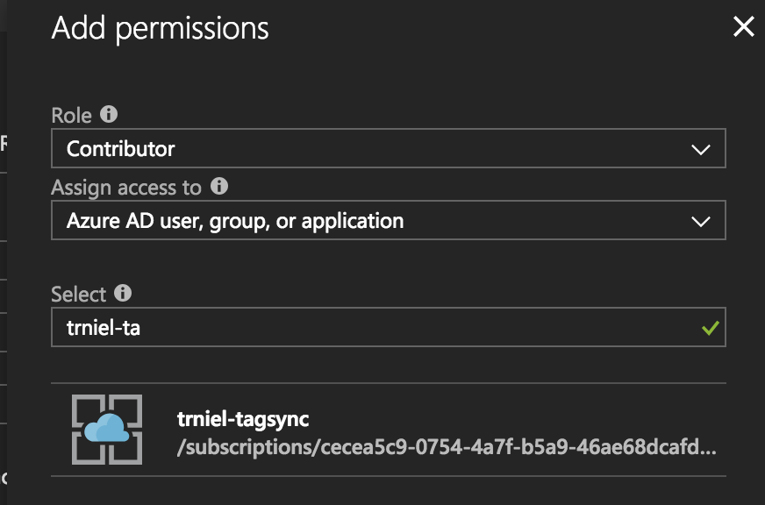Click the chevron arrow on the Role dropdown

[700, 150]
